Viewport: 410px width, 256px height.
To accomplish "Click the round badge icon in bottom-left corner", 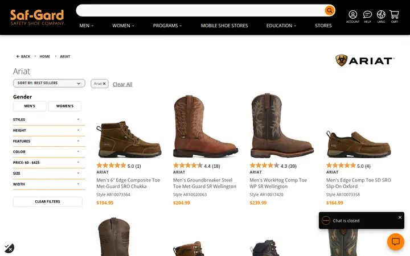I will pos(9,247).
